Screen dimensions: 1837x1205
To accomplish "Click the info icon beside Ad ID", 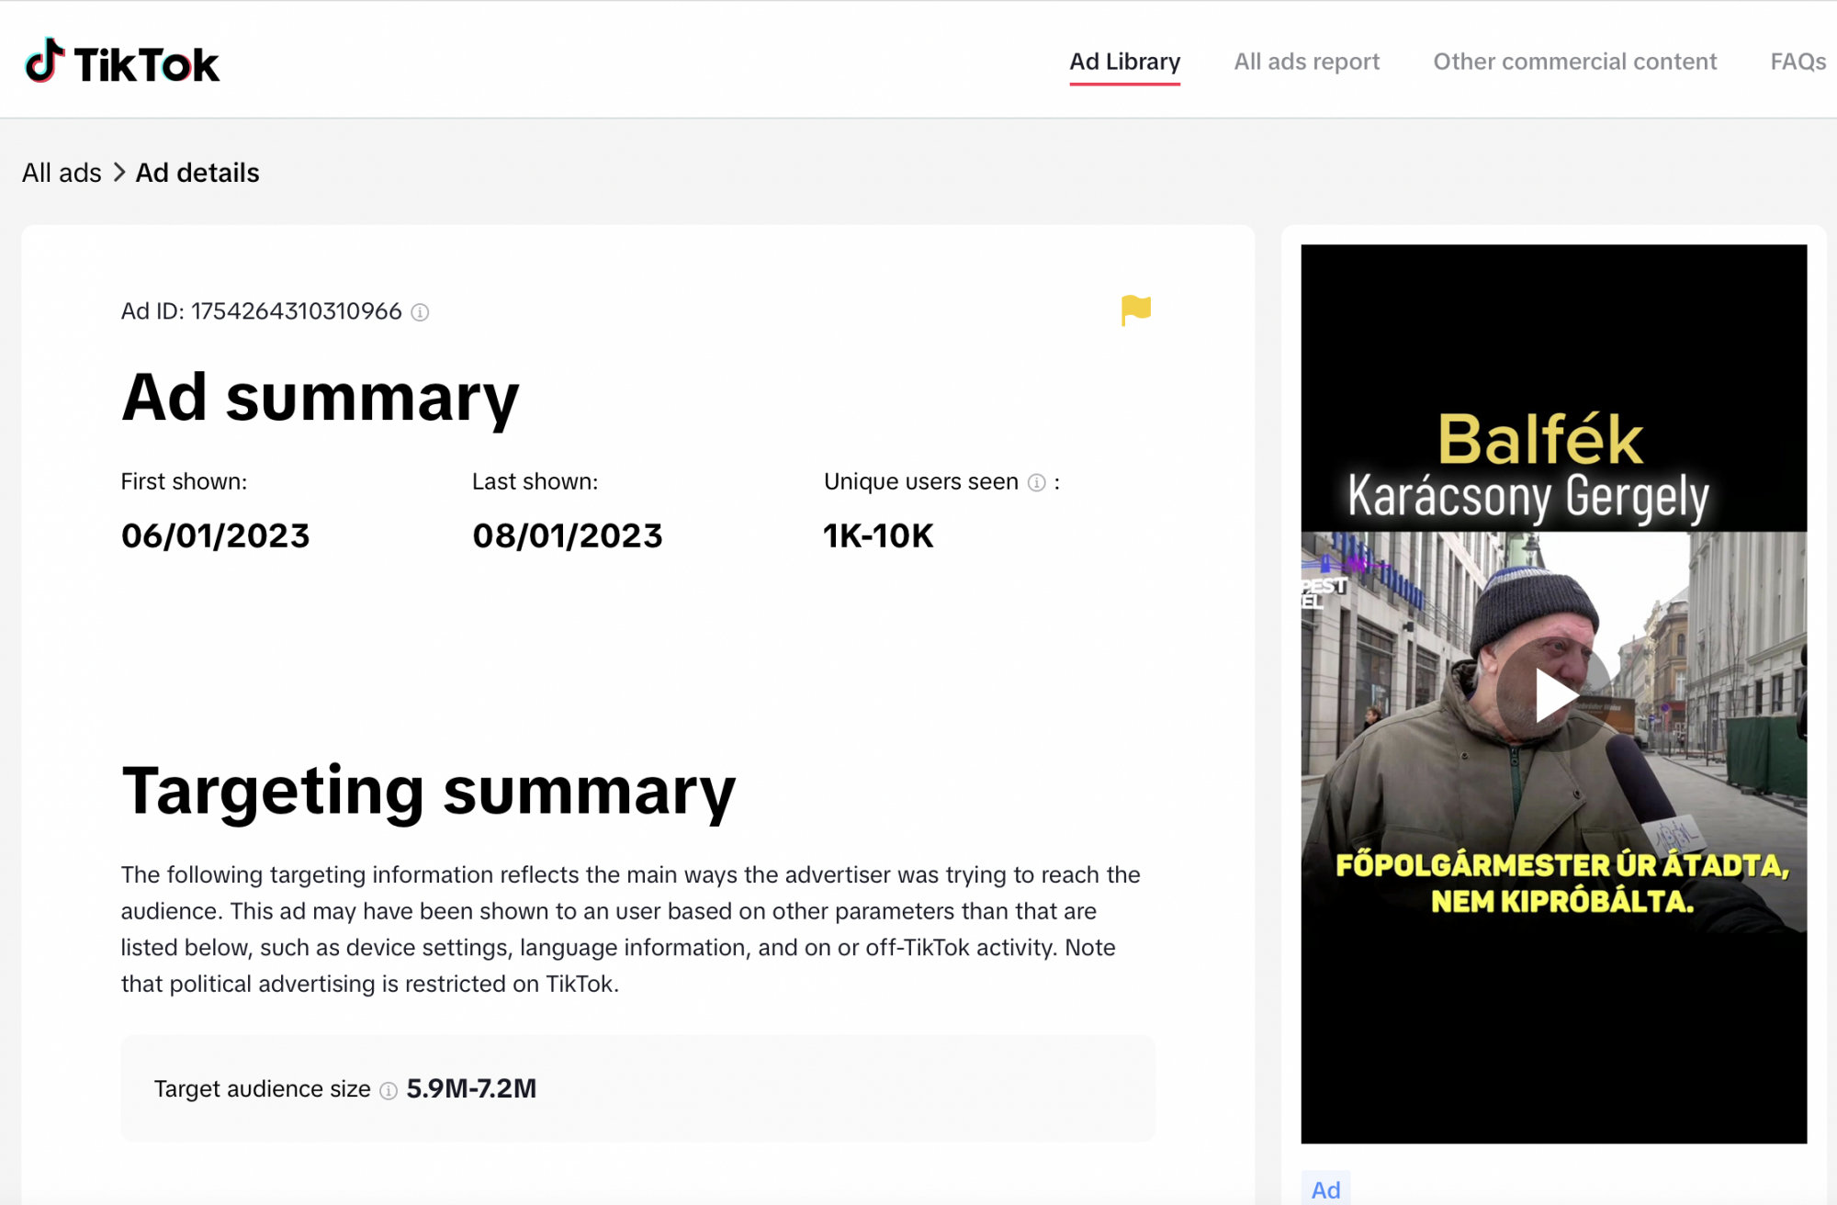I will pyautogui.click(x=420, y=312).
